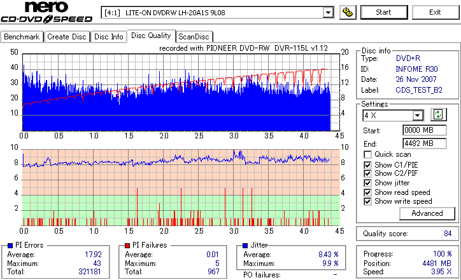Click the quality score value 84
This screenshot has width=461, height=280.
click(448, 234)
